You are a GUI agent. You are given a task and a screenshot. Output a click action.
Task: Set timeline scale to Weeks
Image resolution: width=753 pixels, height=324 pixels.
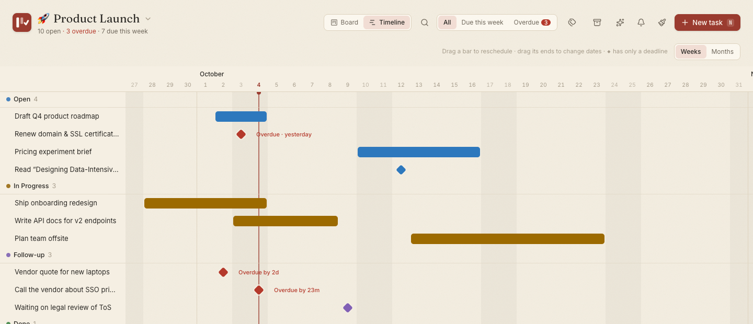(691, 52)
